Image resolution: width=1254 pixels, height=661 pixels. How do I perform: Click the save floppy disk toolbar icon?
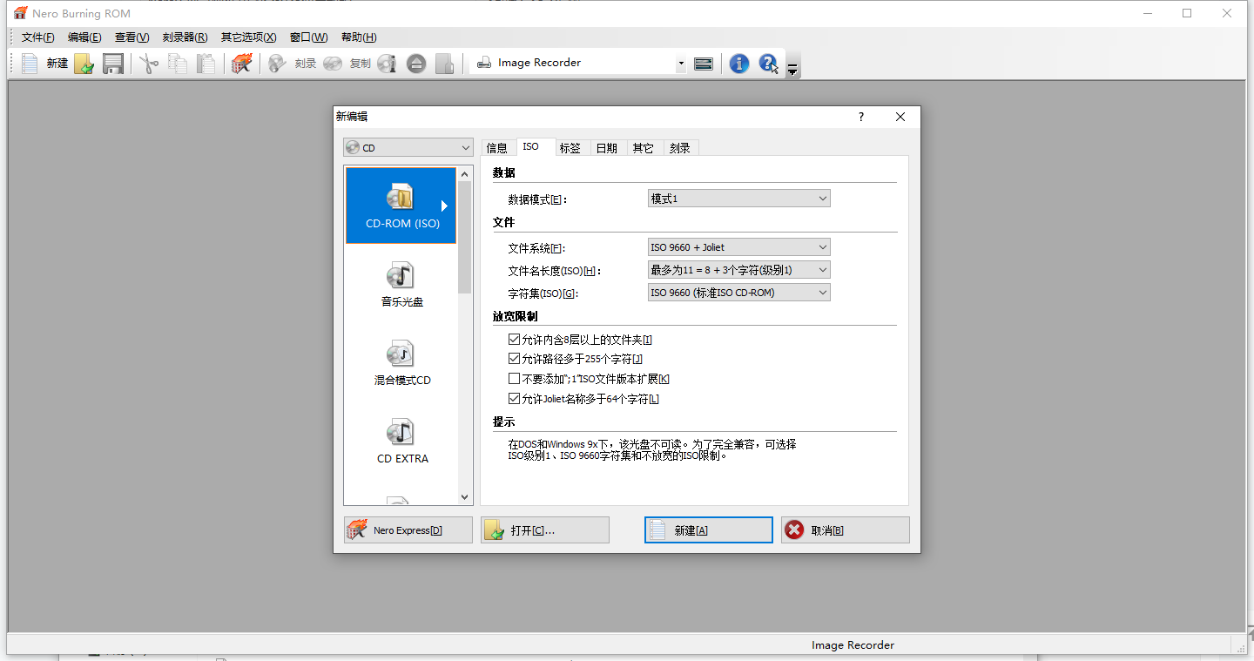[x=112, y=63]
